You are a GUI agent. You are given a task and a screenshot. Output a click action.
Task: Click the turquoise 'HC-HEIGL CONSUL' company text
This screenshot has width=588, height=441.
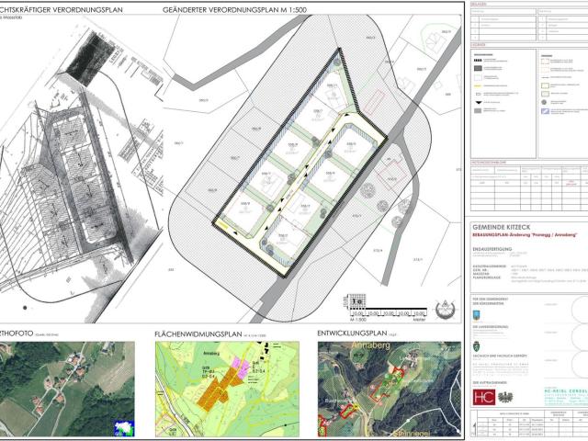(566, 391)
